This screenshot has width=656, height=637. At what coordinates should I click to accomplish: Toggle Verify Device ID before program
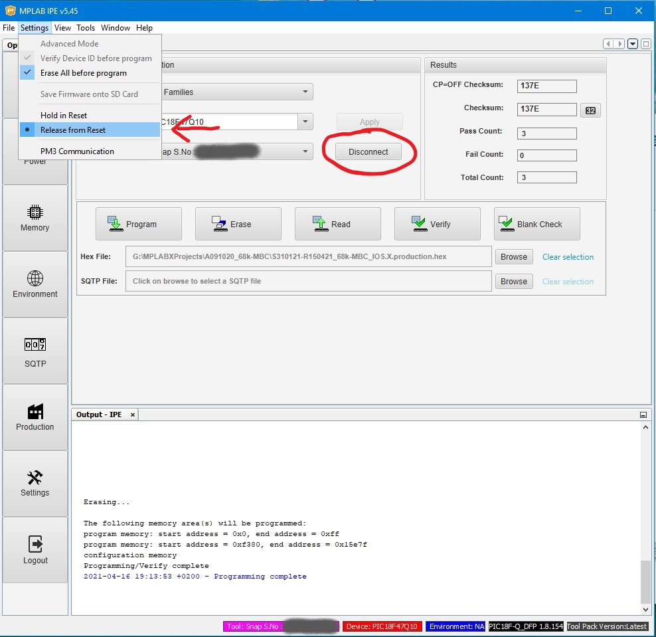tap(90, 58)
